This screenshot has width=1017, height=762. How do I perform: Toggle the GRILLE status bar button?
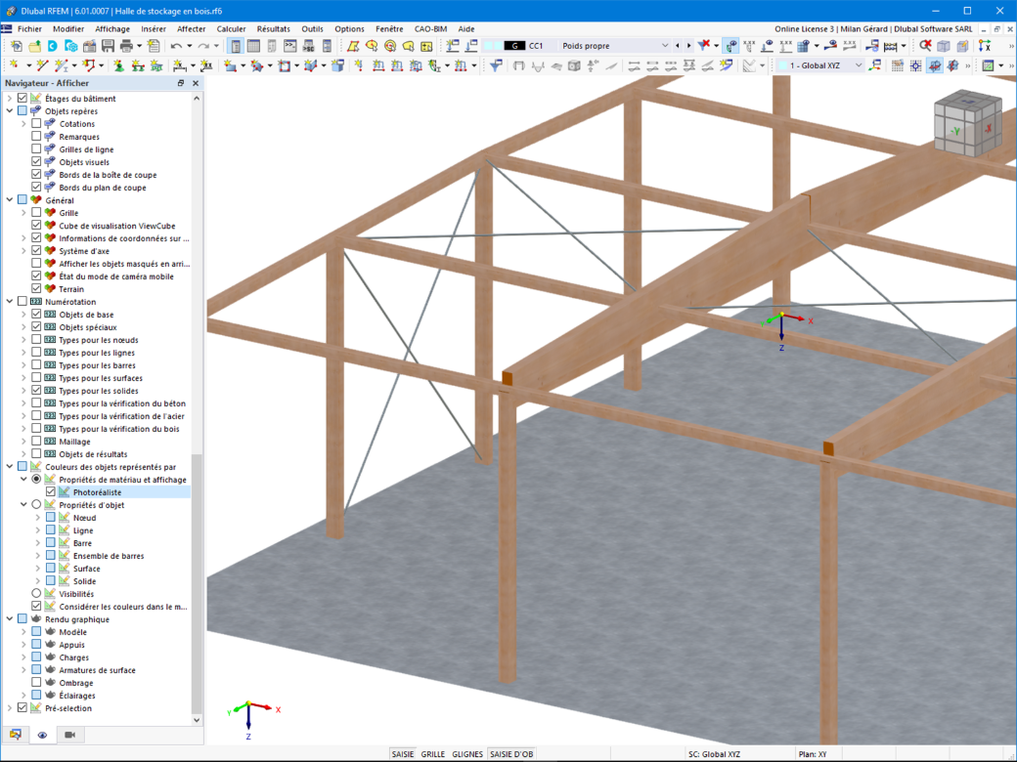pos(432,754)
